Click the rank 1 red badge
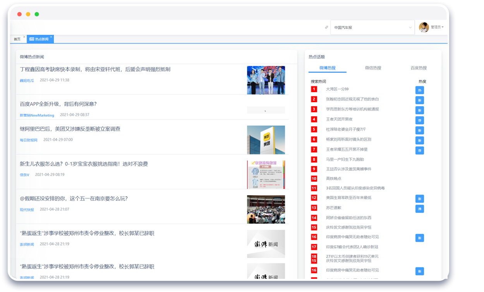 coord(314,89)
